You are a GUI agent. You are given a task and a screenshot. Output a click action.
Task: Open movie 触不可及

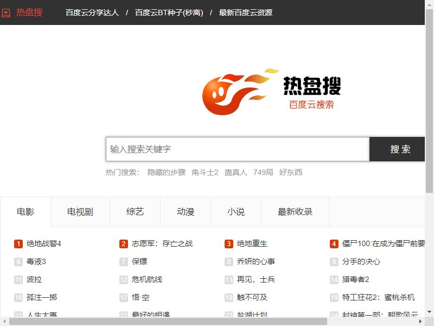coord(252,297)
